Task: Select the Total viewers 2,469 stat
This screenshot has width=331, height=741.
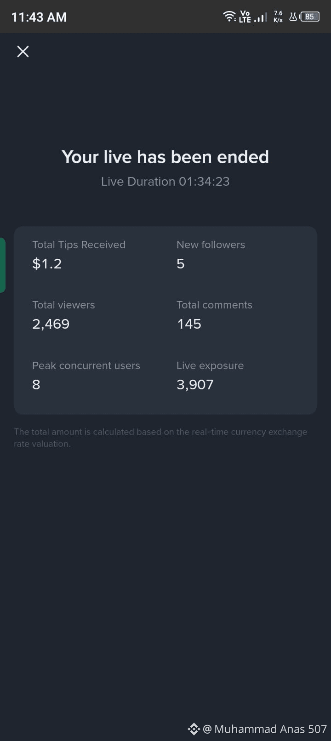Action: pyautogui.click(x=63, y=315)
